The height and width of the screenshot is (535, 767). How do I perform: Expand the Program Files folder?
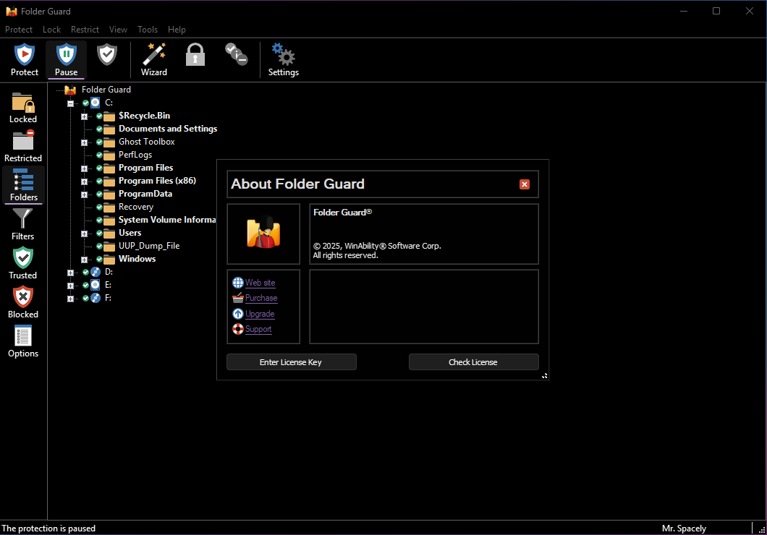pyautogui.click(x=84, y=168)
